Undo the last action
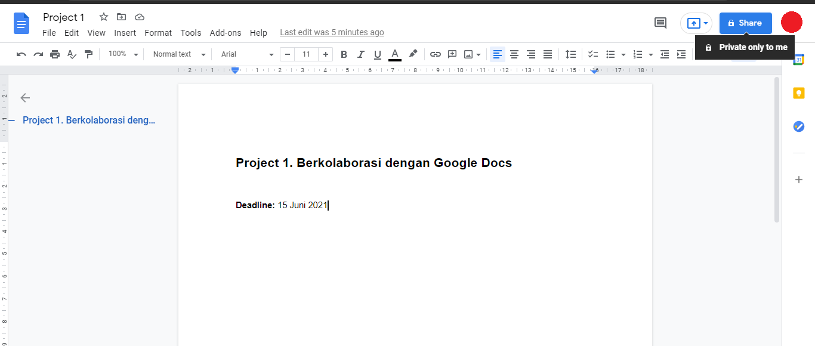815x346 pixels. [x=21, y=54]
